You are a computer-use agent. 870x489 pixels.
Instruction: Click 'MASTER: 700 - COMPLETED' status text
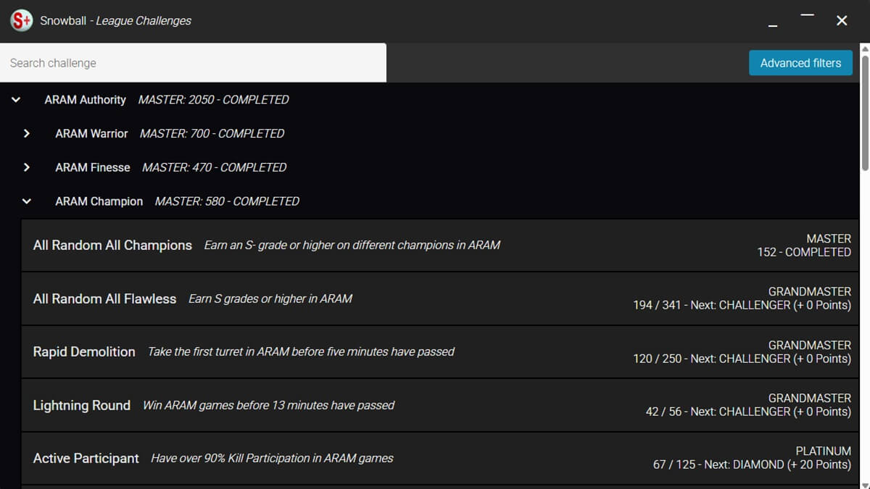coord(212,133)
